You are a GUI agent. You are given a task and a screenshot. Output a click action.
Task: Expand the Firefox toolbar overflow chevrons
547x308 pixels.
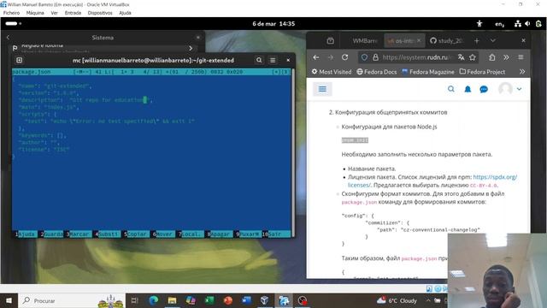506,57
